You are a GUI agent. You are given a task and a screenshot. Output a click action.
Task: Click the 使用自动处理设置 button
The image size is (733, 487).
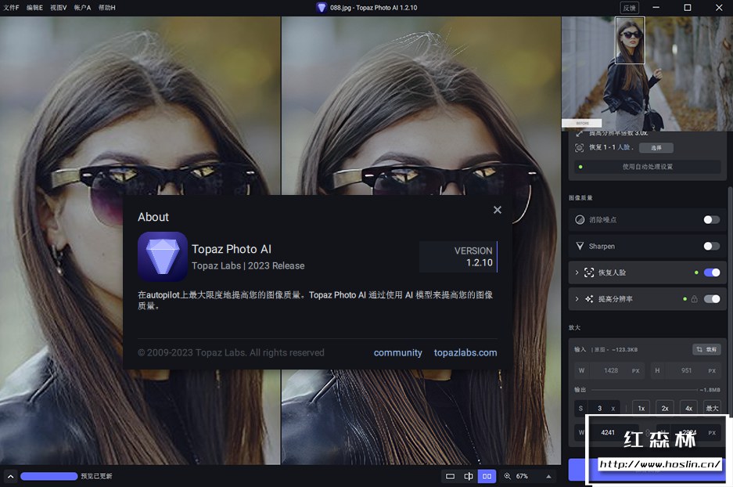tap(648, 167)
